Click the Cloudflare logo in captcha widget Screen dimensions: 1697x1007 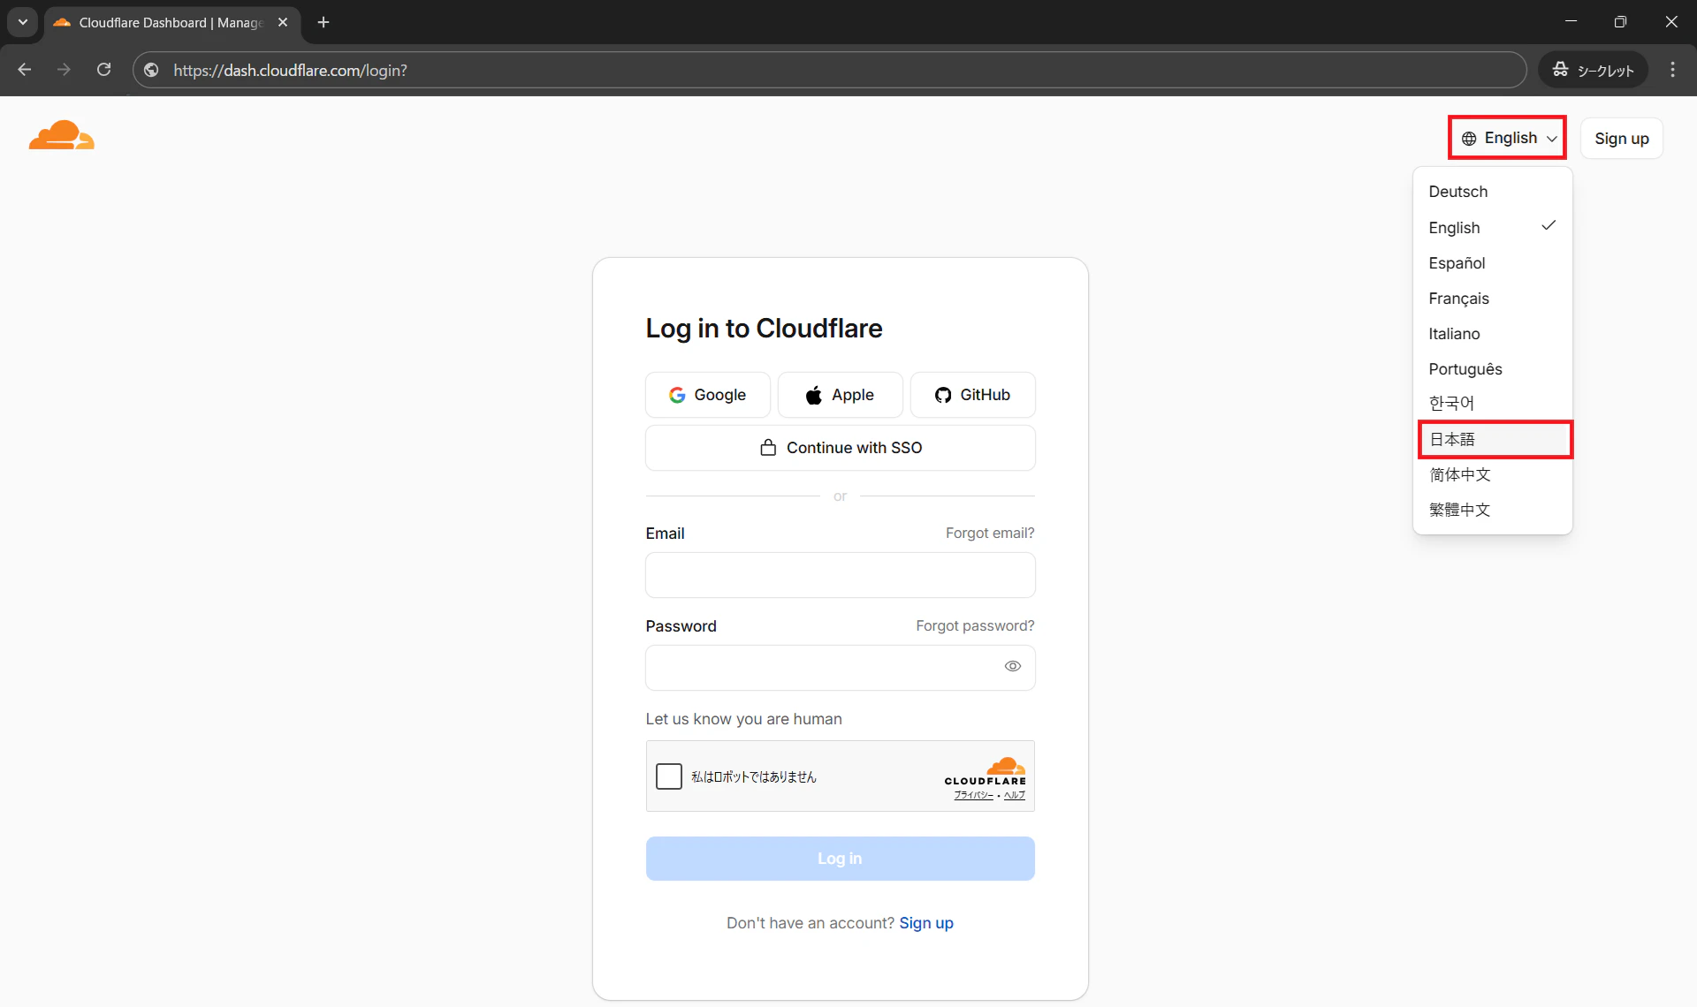985,770
